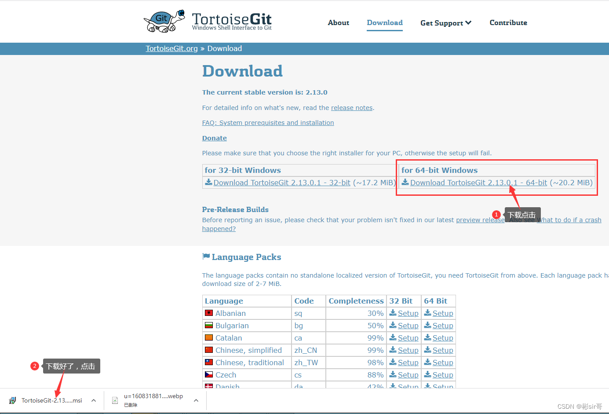Click the Pre-Release Builds heading
Viewport: 609px width, 414px height.
tap(235, 209)
